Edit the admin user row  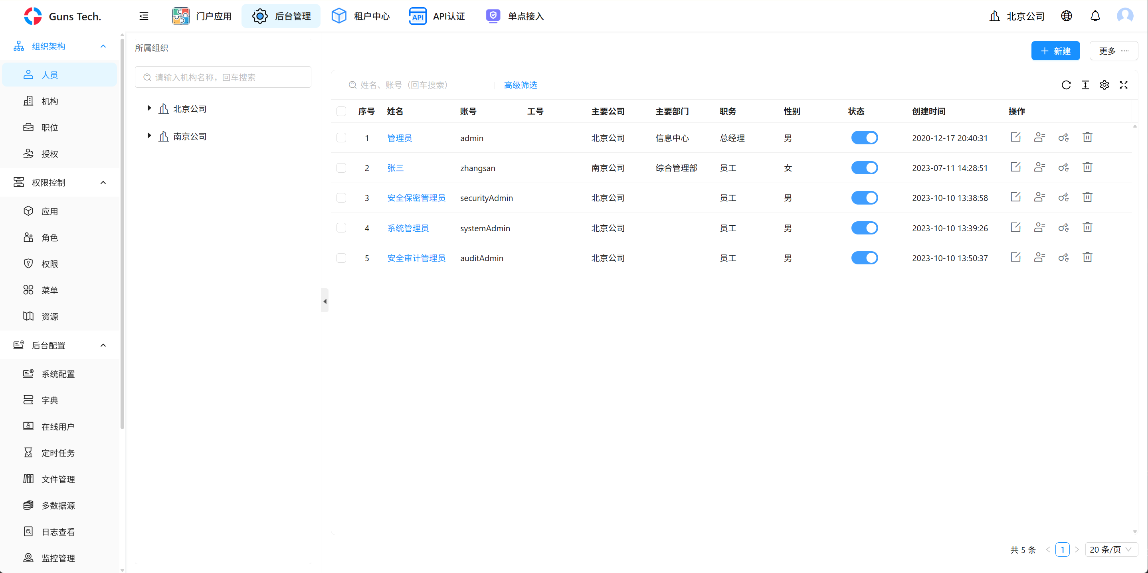pos(1015,137)
